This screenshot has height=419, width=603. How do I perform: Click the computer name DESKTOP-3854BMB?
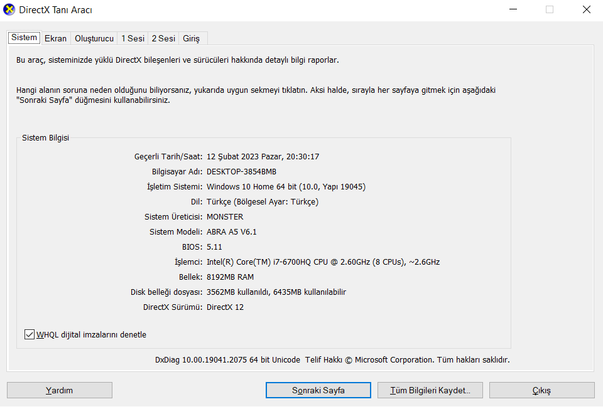(x=241, y=172)
